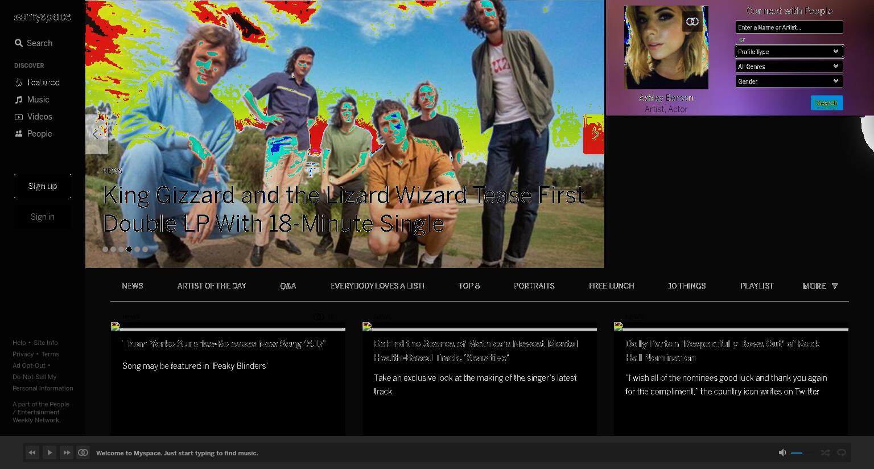
Task: Open Search in the sidebar
Action: tap(34, 43)
